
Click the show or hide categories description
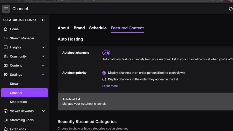(93, 128)
